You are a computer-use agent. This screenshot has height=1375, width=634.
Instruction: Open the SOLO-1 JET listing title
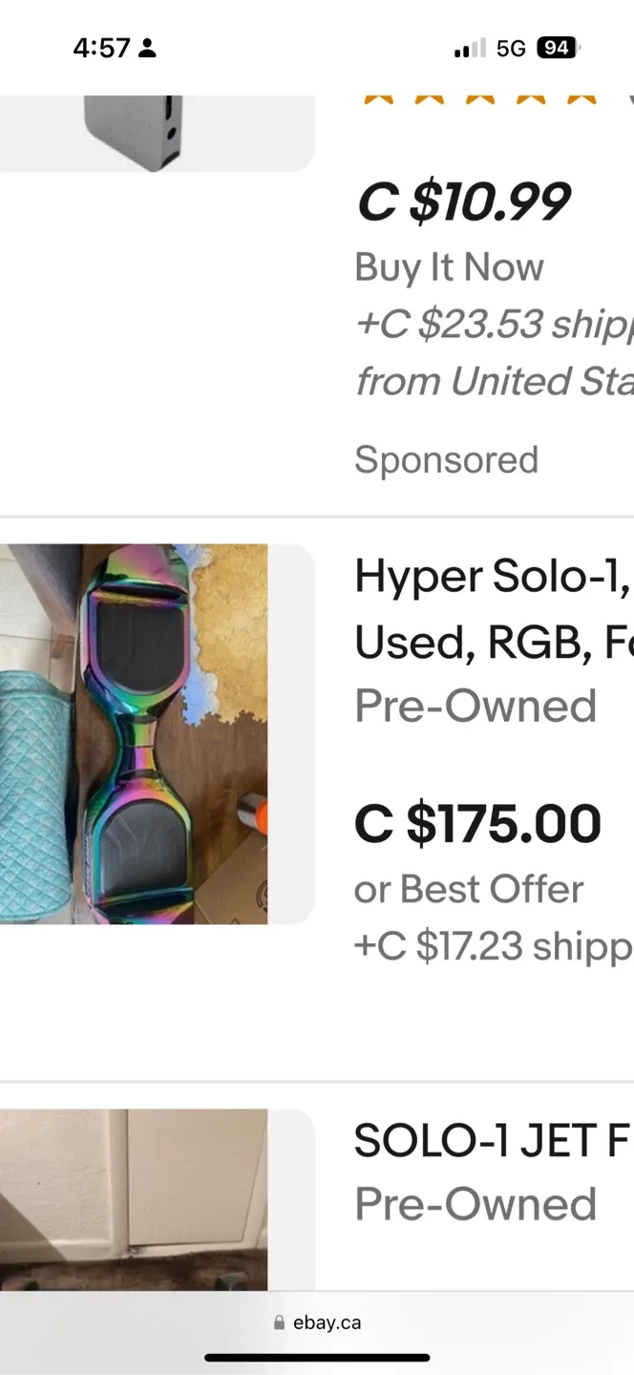click(494, 1141)
